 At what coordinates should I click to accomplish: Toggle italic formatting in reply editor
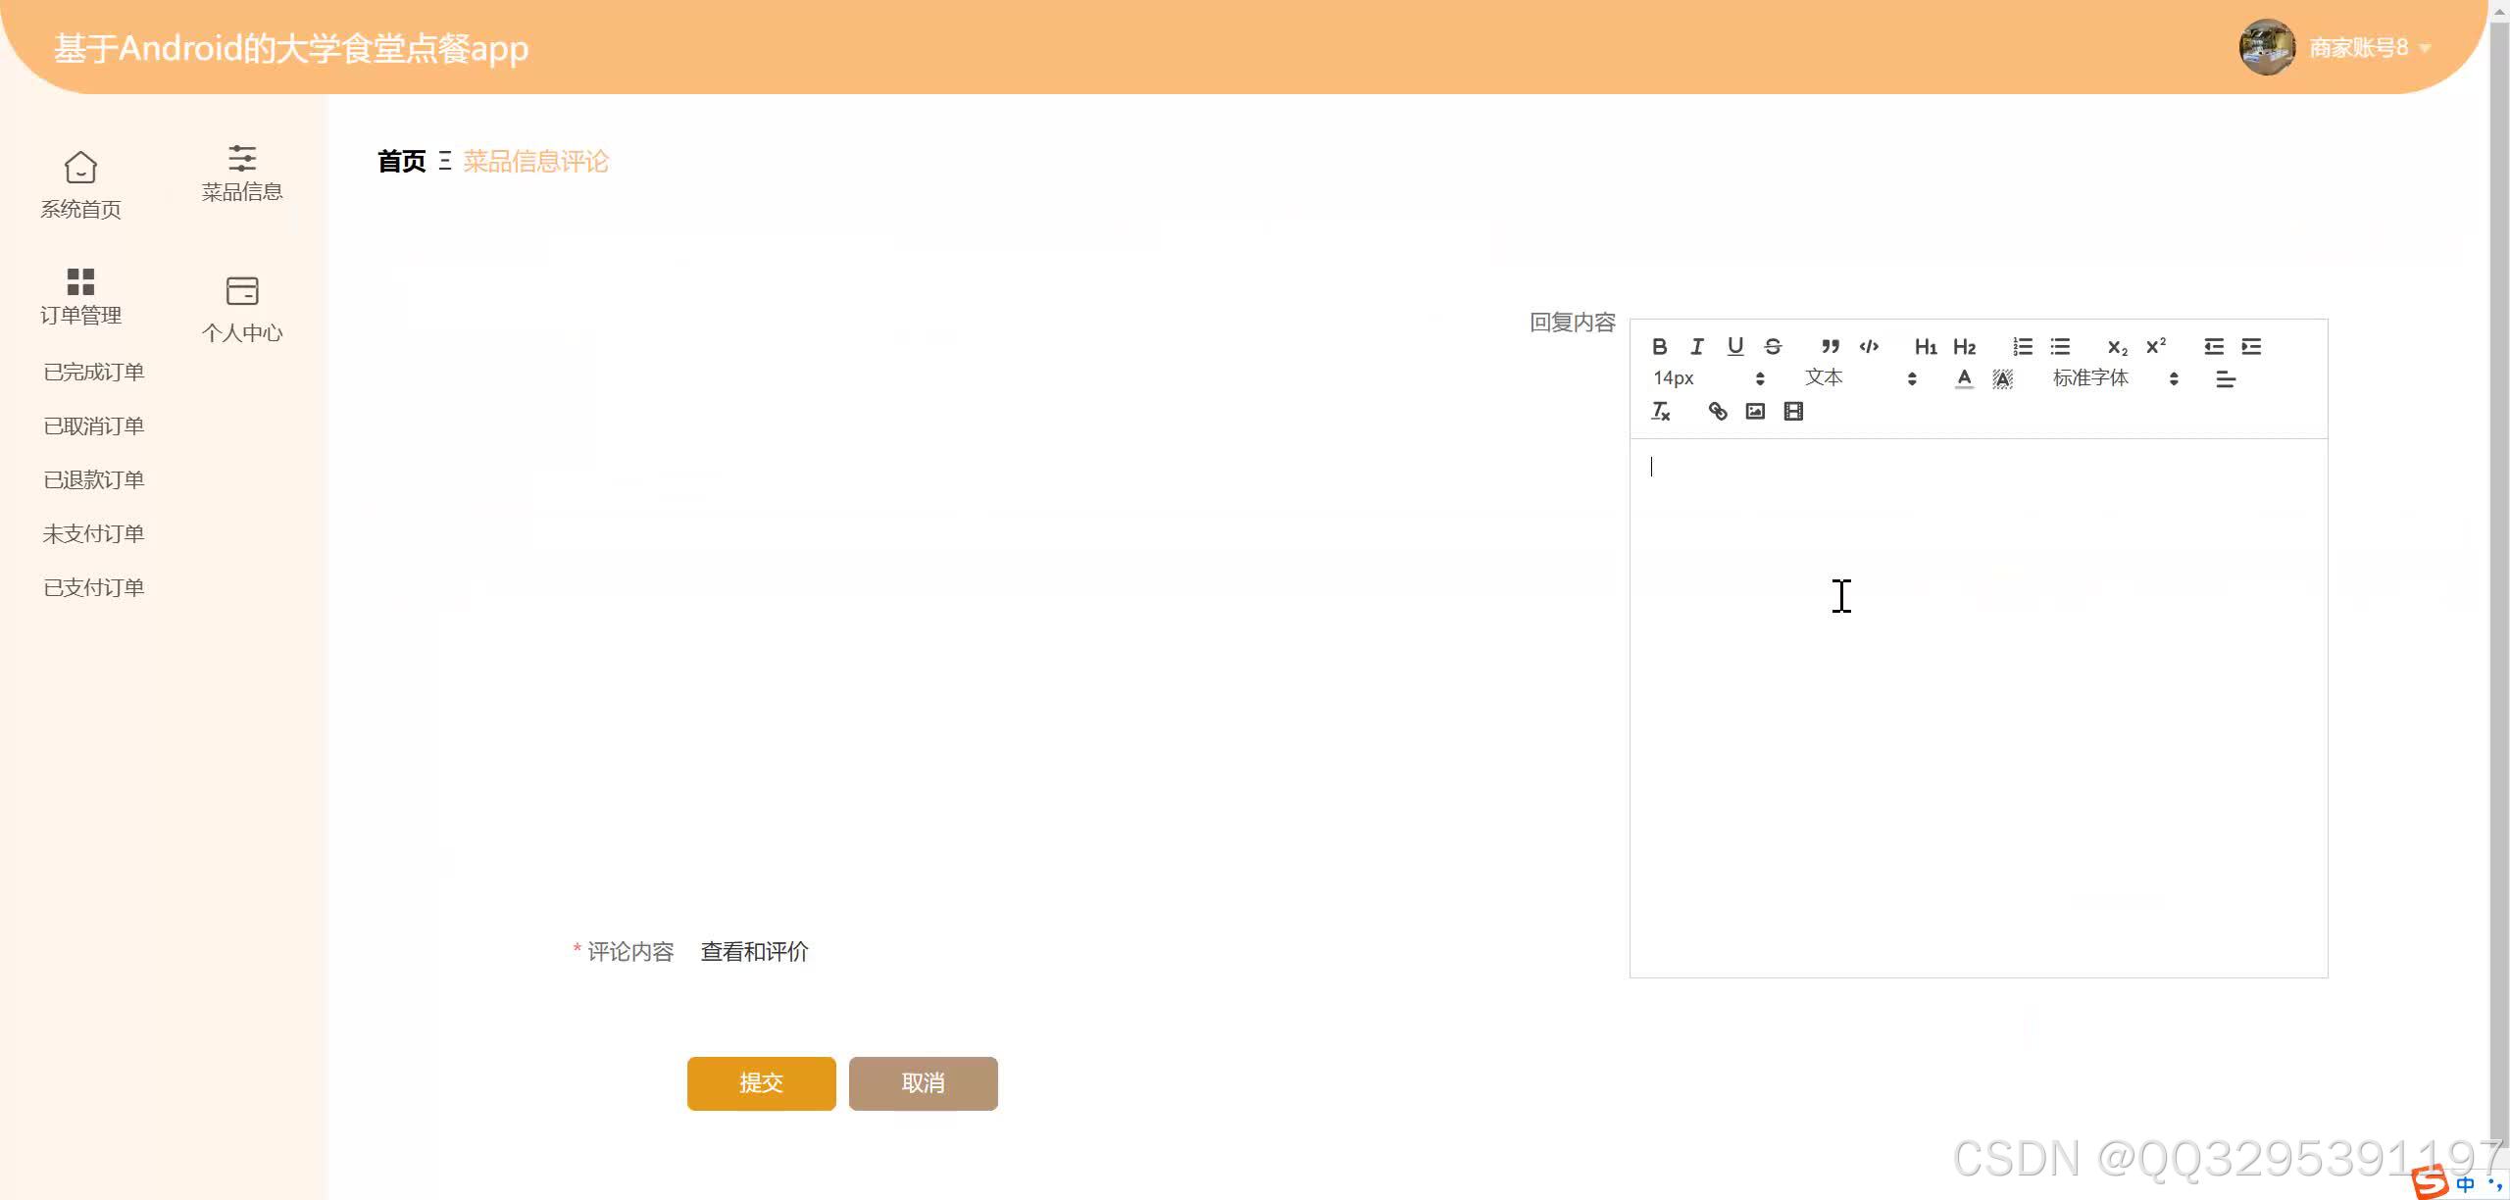pyautogui.click(x=1697, y=346)
